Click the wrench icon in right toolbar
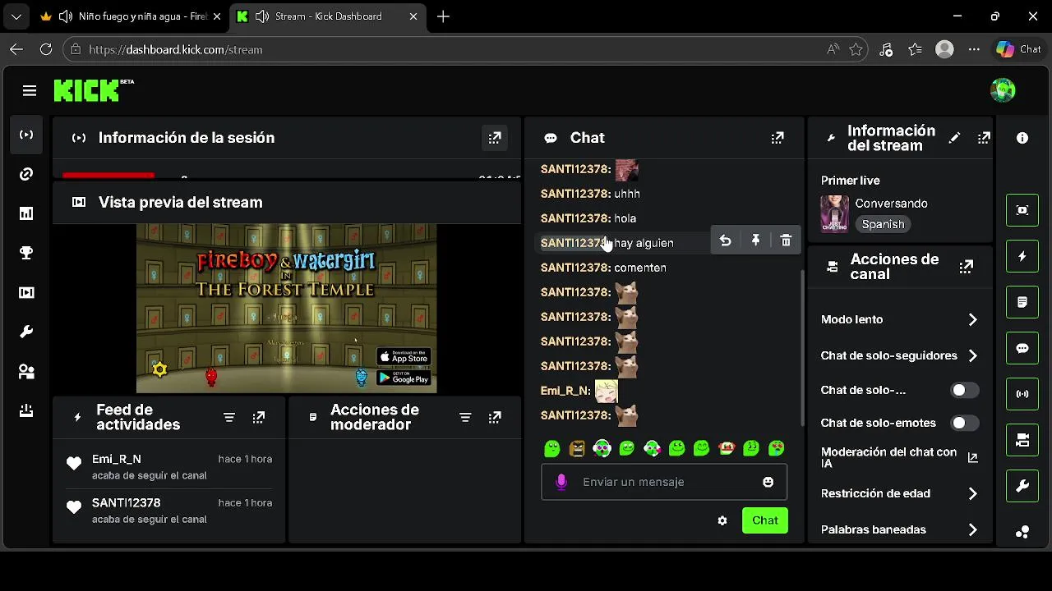Image resolution: width=1052 pixels, height=591 pixels. click(x=1022, y=486)
